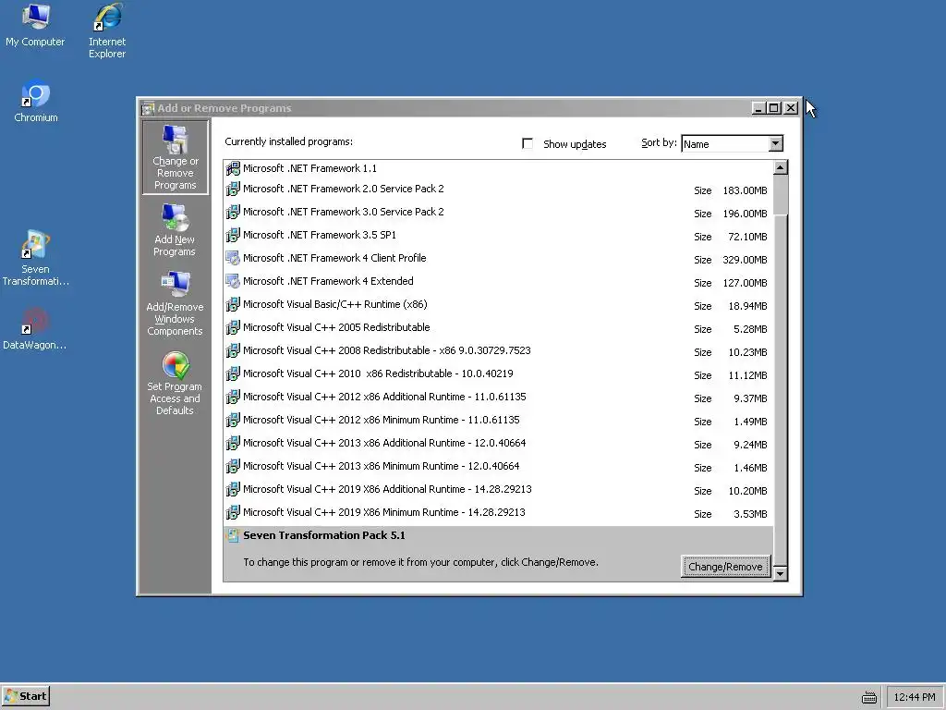Viewport: 946px width, 710px height.
Task: Select the Visual C++ 2012 Additional Runtime icon
Action: pos(233,397)
